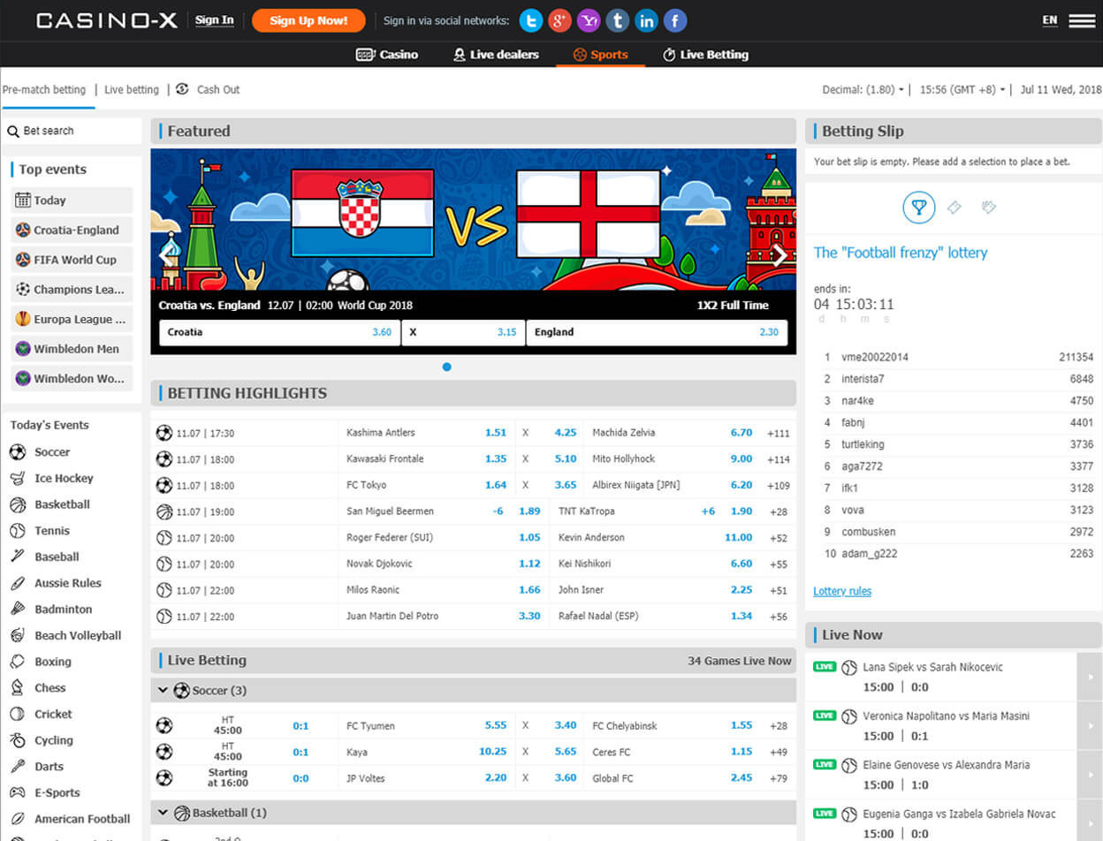Select the trophy lottery icon

click(919, 208)
